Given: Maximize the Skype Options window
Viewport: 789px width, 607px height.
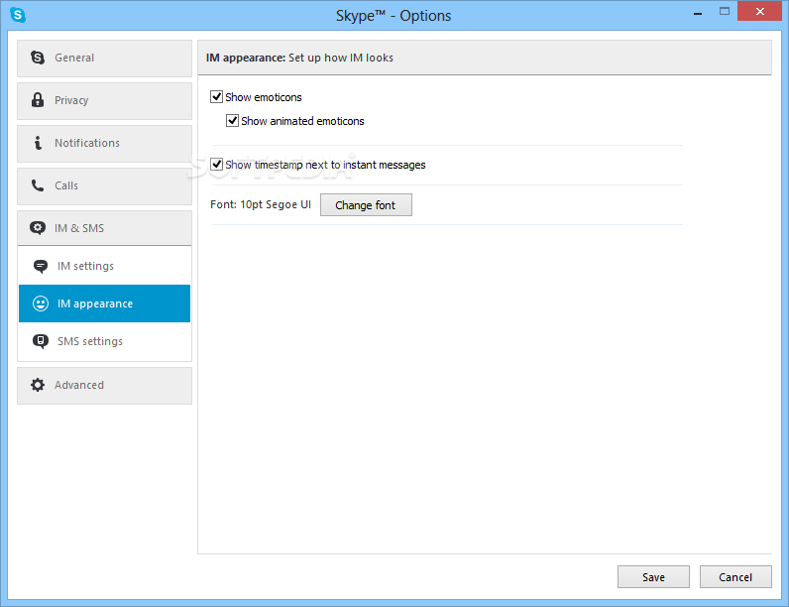Looking at the screenshot, I should coord(725,12).
